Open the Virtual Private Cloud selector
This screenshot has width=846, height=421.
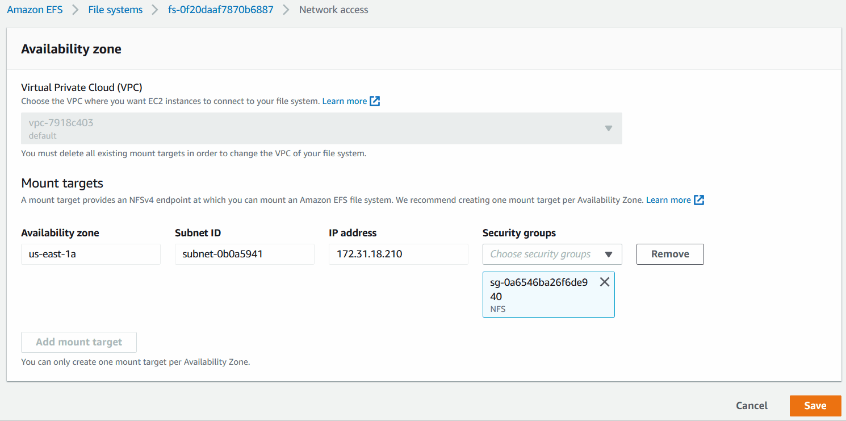[x=321, y=128]
